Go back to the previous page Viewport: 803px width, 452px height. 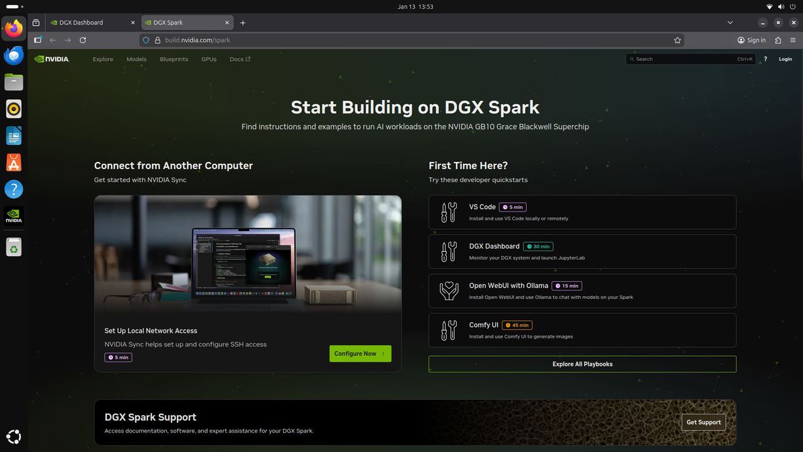click(x=53, y=40)
